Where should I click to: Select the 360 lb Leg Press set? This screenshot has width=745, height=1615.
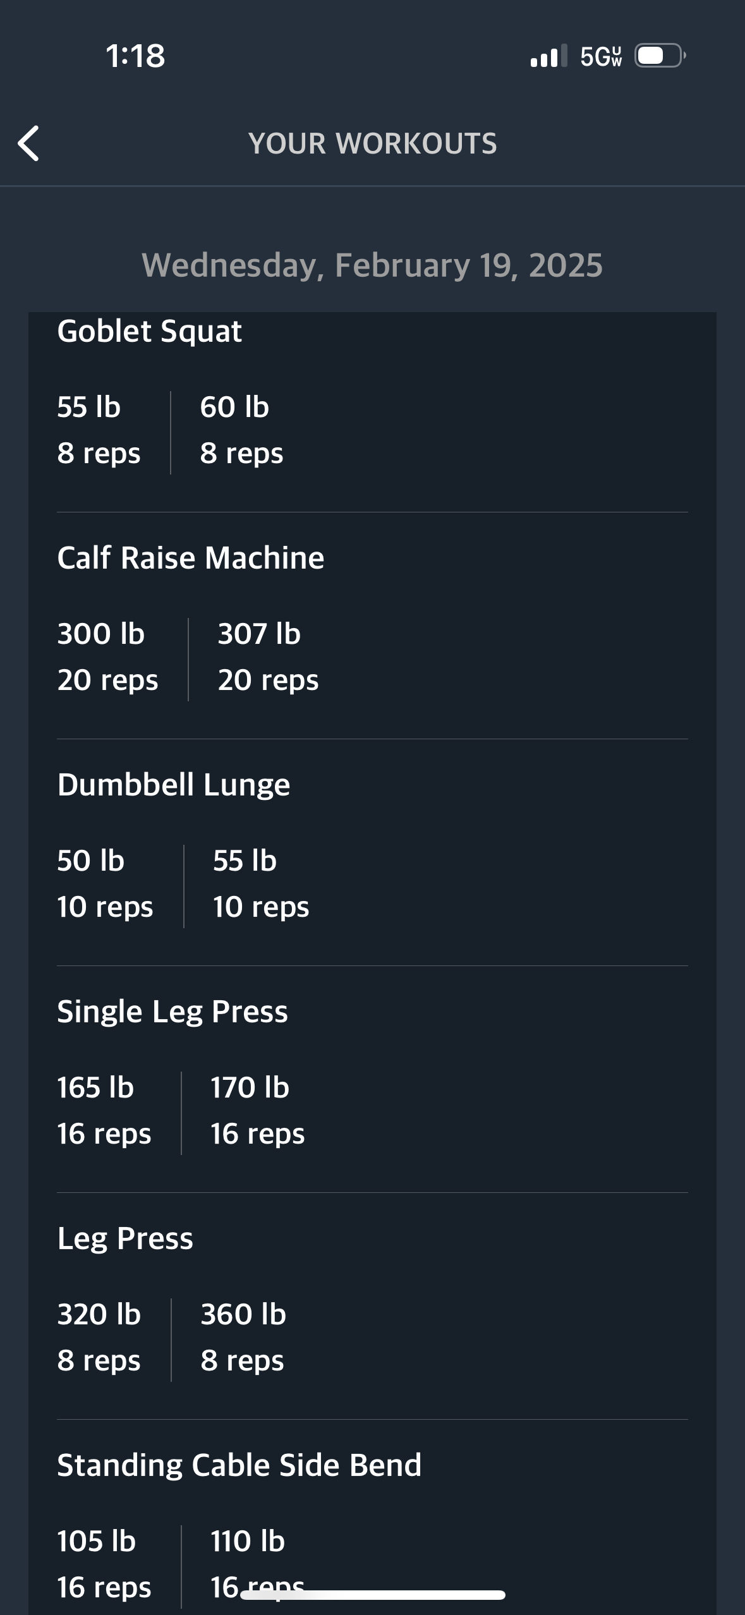[243, 1338]
